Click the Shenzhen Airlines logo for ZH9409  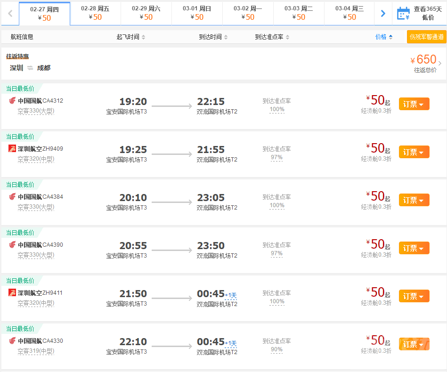pyautogui.click(x=12, y=148)
